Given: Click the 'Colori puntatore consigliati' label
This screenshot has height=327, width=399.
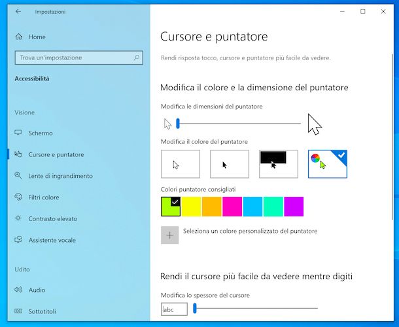Looking at the screenshot, I should [198, 189].
